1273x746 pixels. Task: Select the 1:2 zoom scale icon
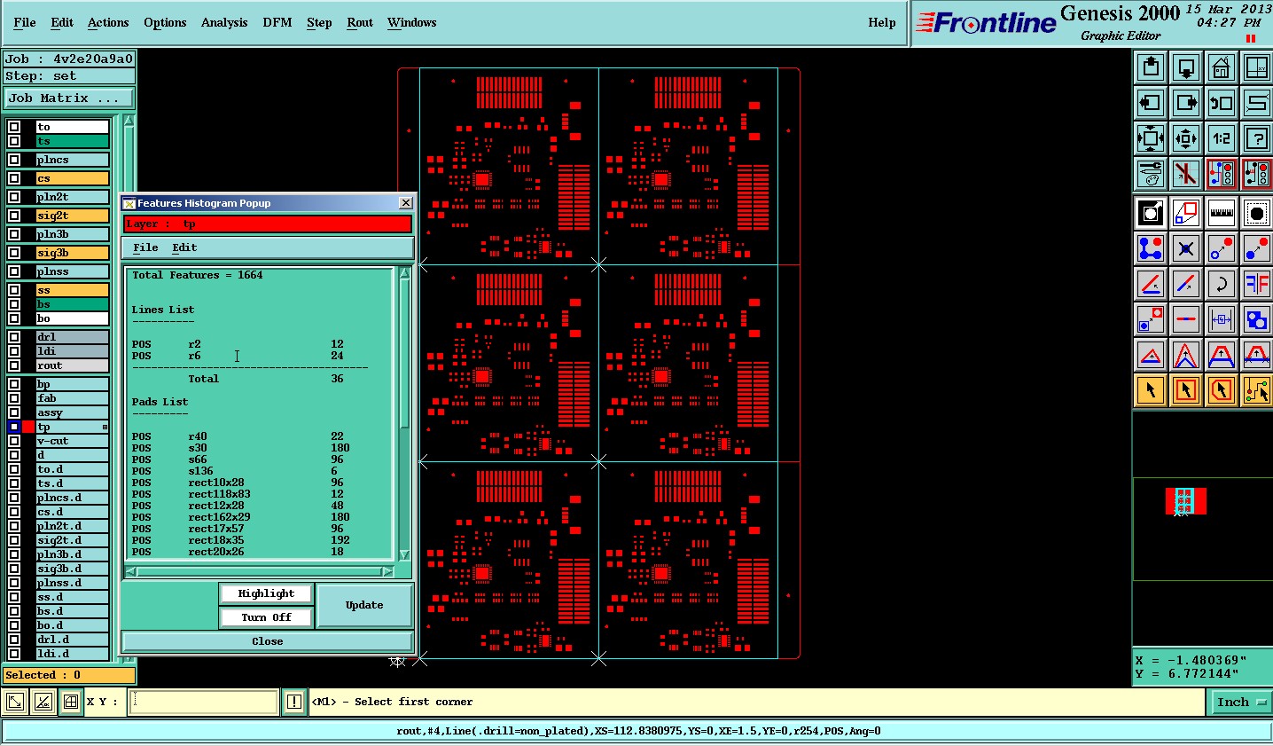tap(1221, 138)
